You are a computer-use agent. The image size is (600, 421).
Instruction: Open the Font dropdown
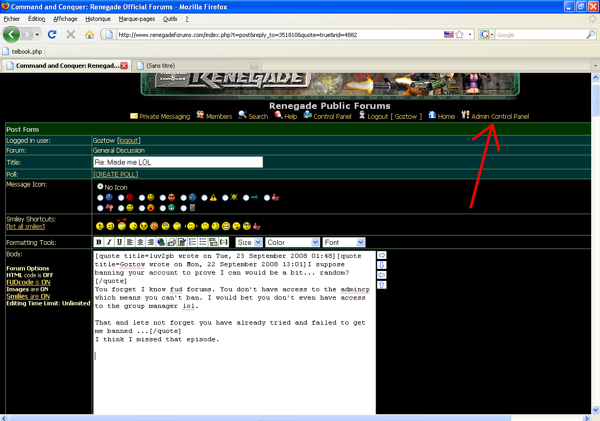tap(344, 242)
